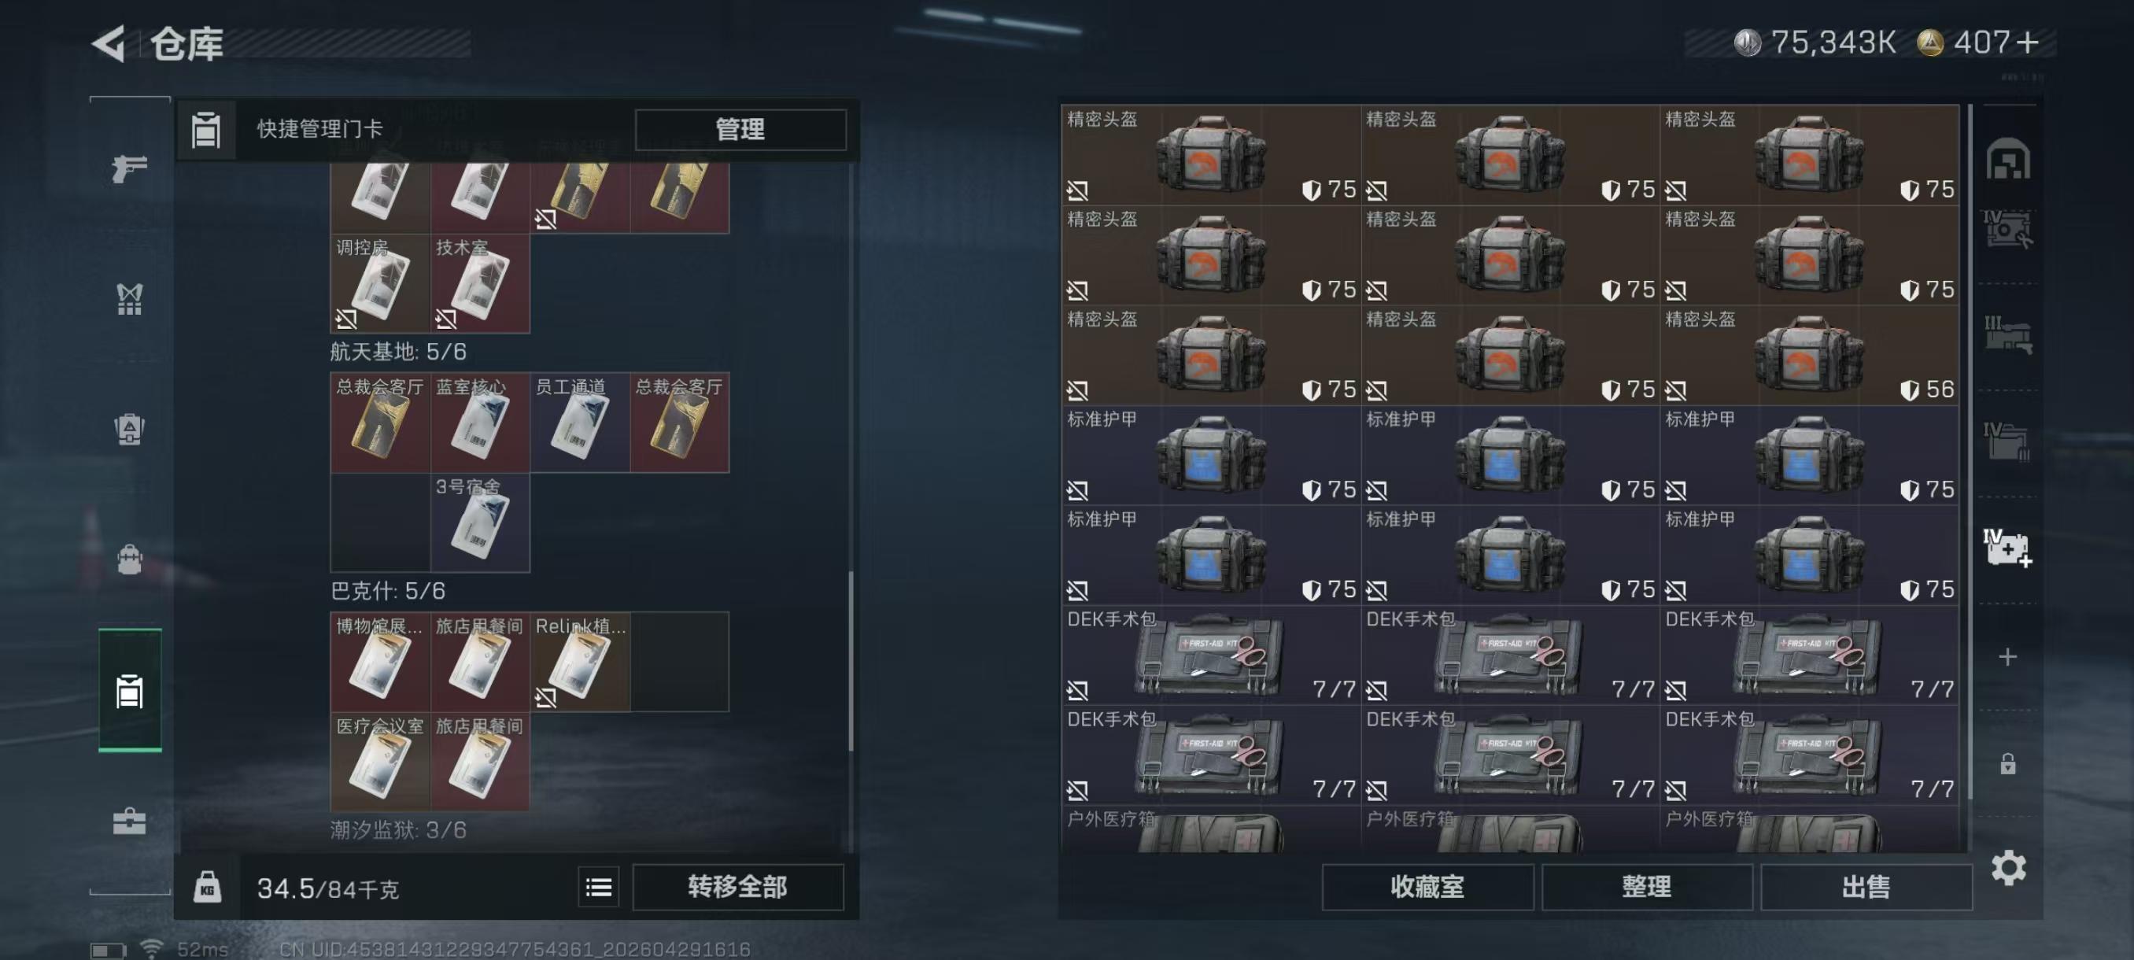Open the toolbox briefcase sidebar icon

(x=129, y=821)
